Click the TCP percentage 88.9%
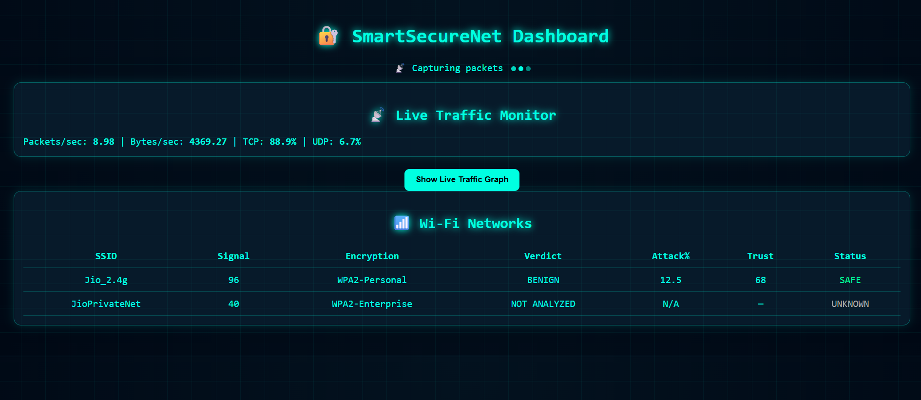921x400 pixels. pos(283,142)
